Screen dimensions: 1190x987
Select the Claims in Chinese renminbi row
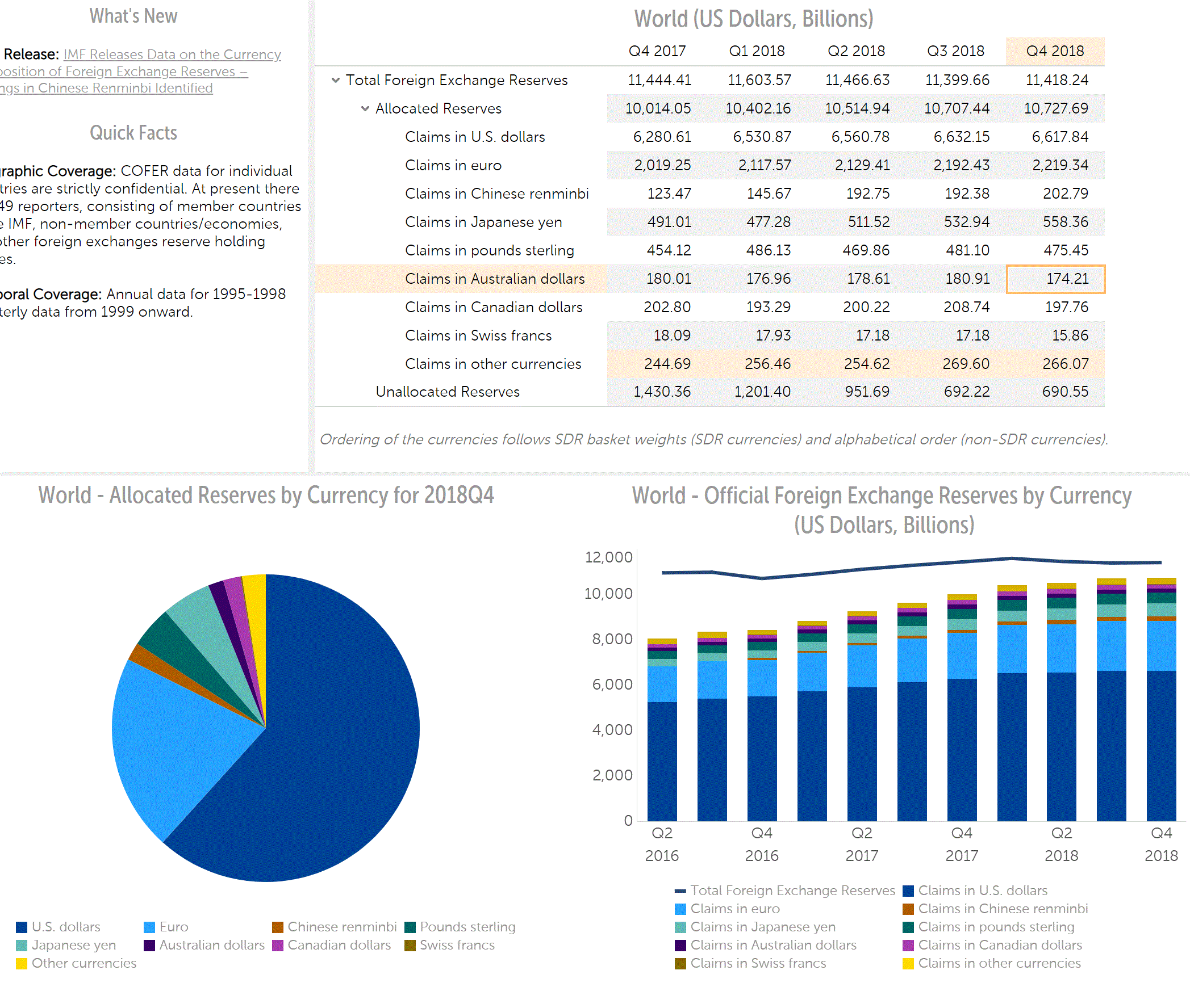(x=496, y=194)
